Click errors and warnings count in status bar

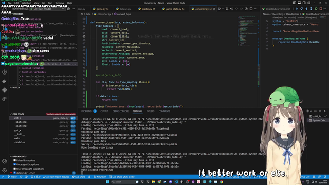click(x=35, y=177)
